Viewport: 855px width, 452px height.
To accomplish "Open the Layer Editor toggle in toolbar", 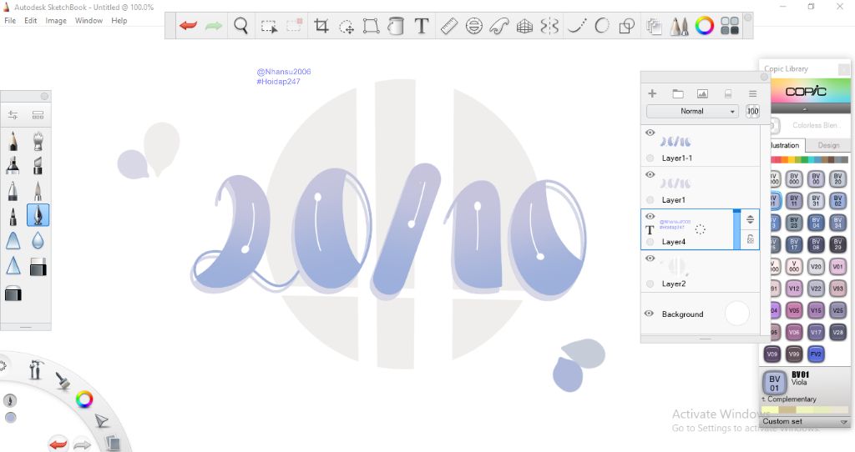I will pos(653,26).
